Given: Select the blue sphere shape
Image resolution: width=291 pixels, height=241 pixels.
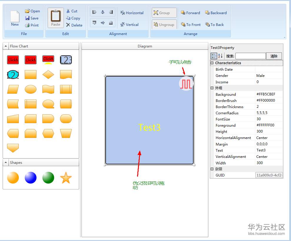Looking at the screenshot, I should coord(31,178).
